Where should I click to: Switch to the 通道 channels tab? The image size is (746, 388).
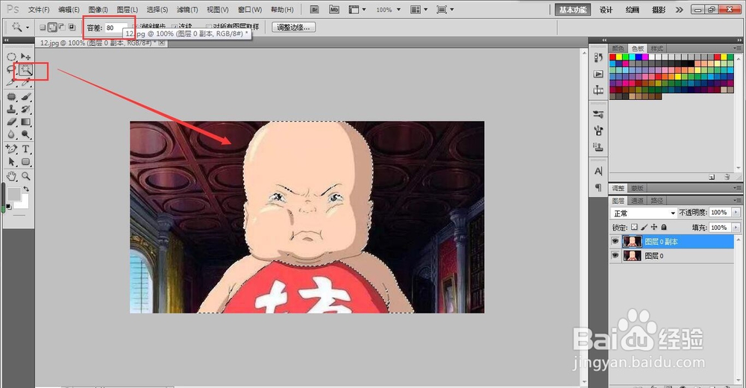click(x=638, y=201)
